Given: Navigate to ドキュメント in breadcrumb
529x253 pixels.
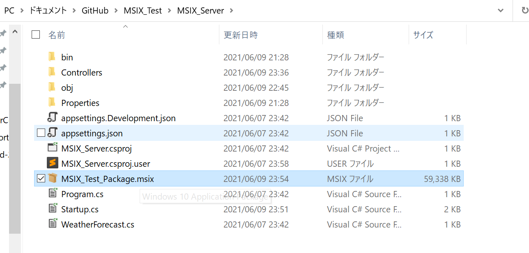Looking at the screenshot, I should coord(48,11).
